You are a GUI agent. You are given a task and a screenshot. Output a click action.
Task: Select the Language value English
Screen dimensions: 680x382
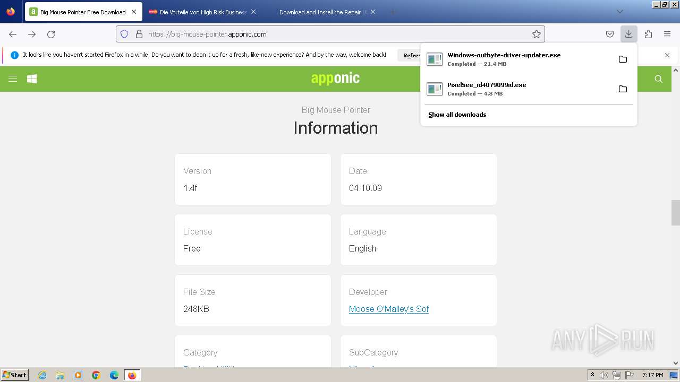click(362, 248)
